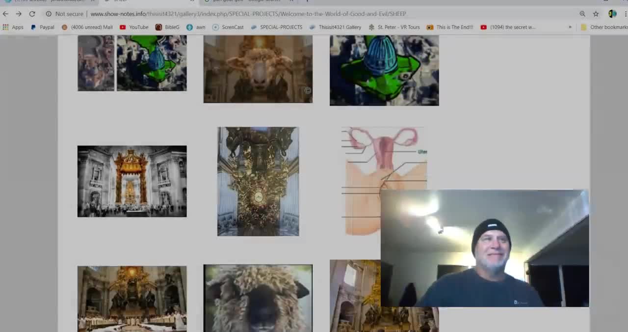This screenshot has width=628, height=332.
Task: Bookmark this page with the star icon
Action: 596,14
